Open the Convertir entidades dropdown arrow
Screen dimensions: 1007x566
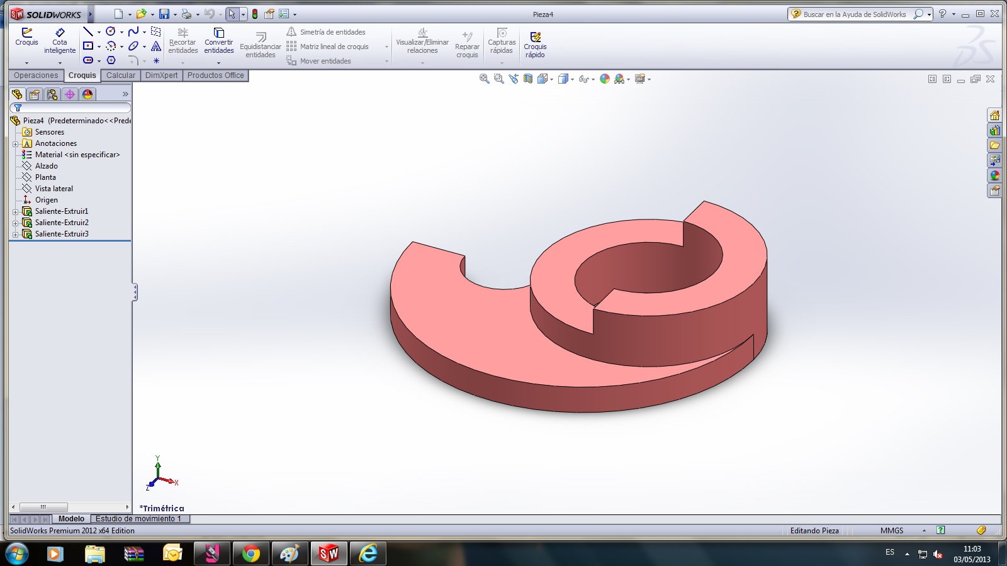218,63
